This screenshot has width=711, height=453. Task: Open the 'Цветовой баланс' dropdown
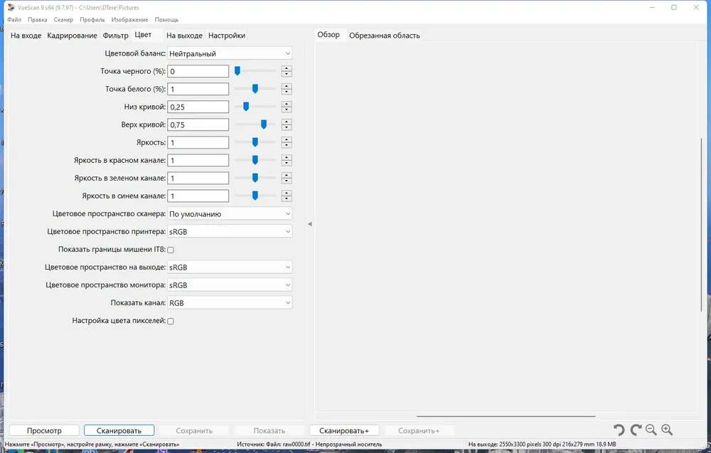click(230, 53)
